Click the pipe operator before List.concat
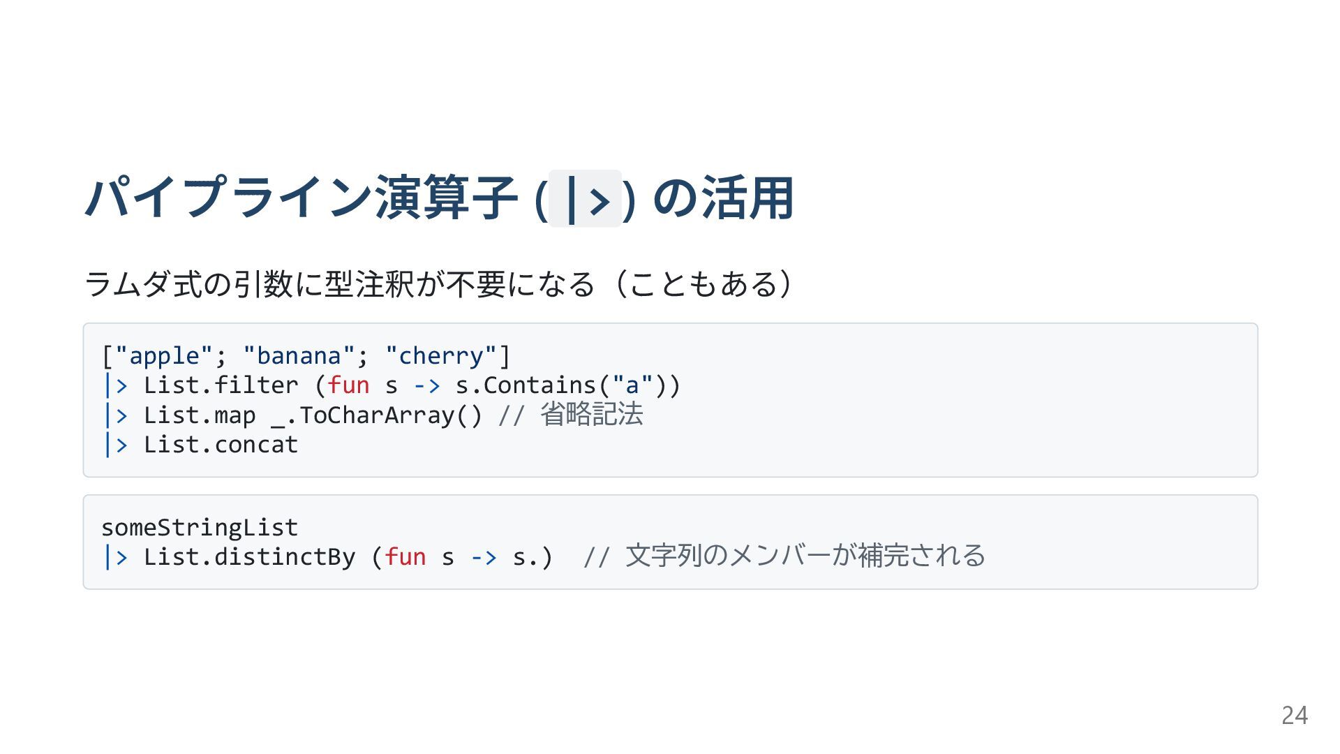This screenshot has height=754, width=1340. pyautogui.click(x=115, y=445)
